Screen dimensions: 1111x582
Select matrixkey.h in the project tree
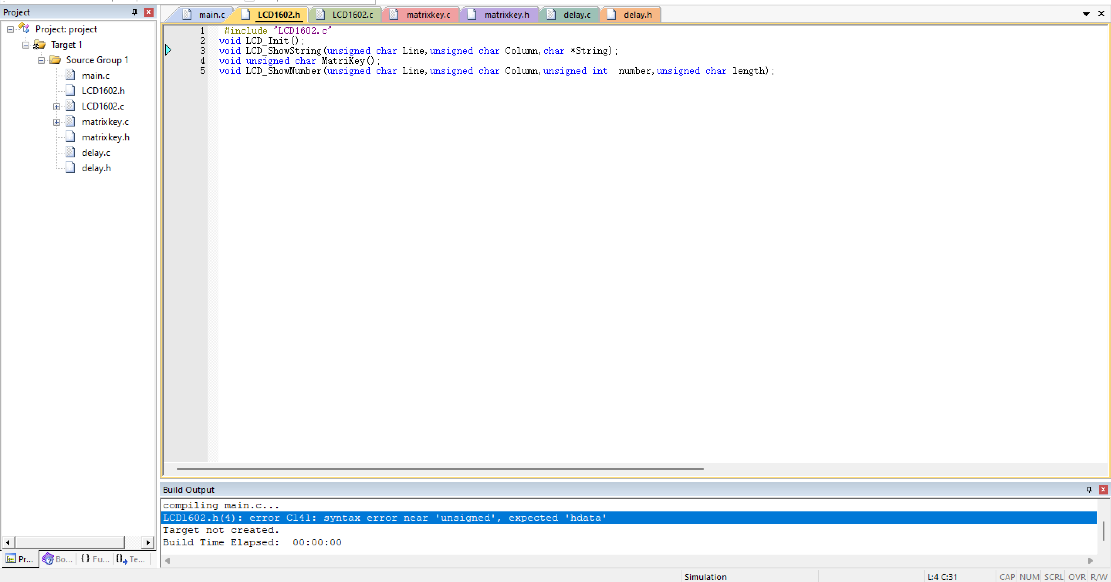[106, 138]
